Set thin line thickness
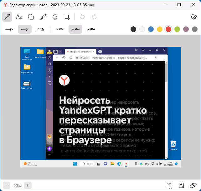The image size is (201, 191). [60, 29]
